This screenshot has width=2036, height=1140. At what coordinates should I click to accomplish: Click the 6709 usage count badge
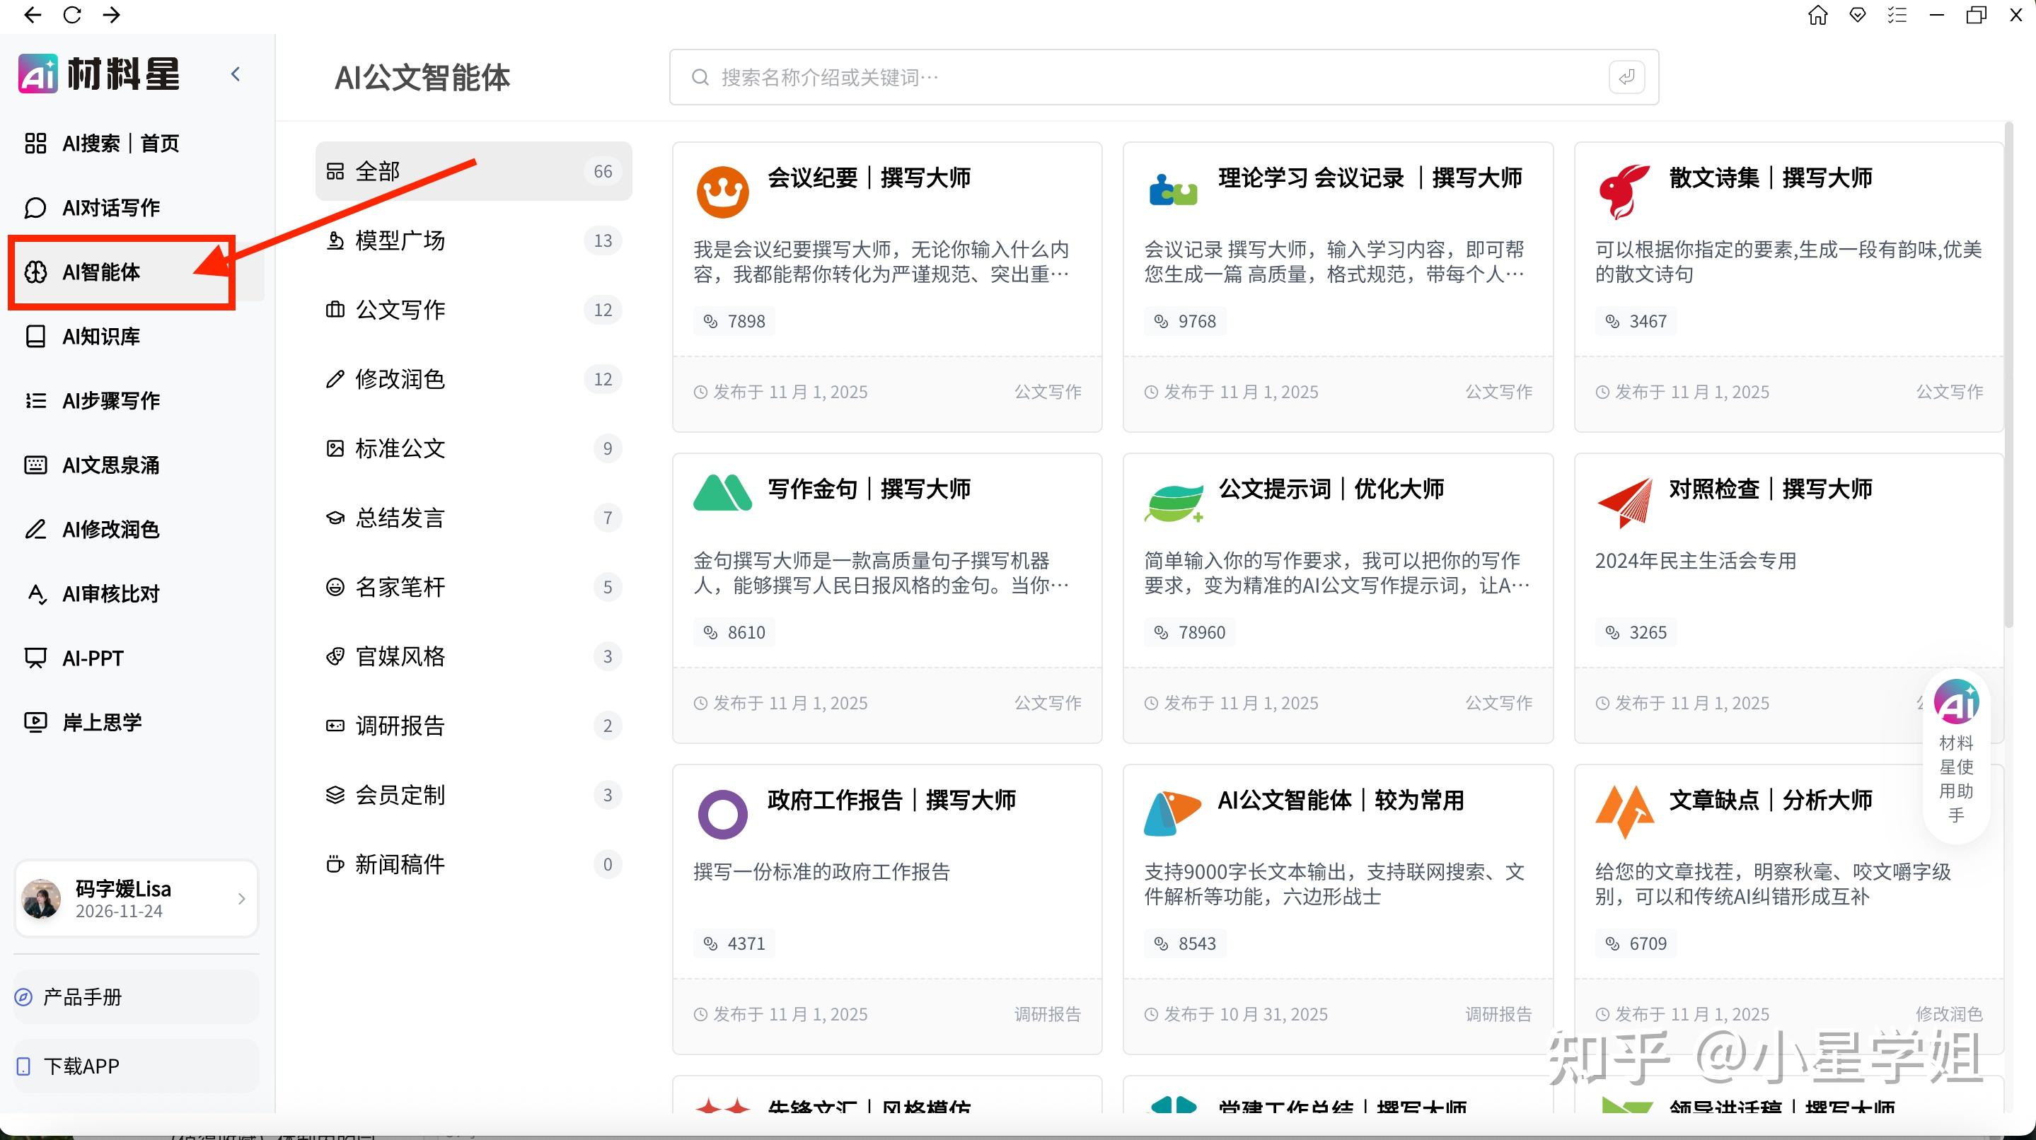point(1636,944)
